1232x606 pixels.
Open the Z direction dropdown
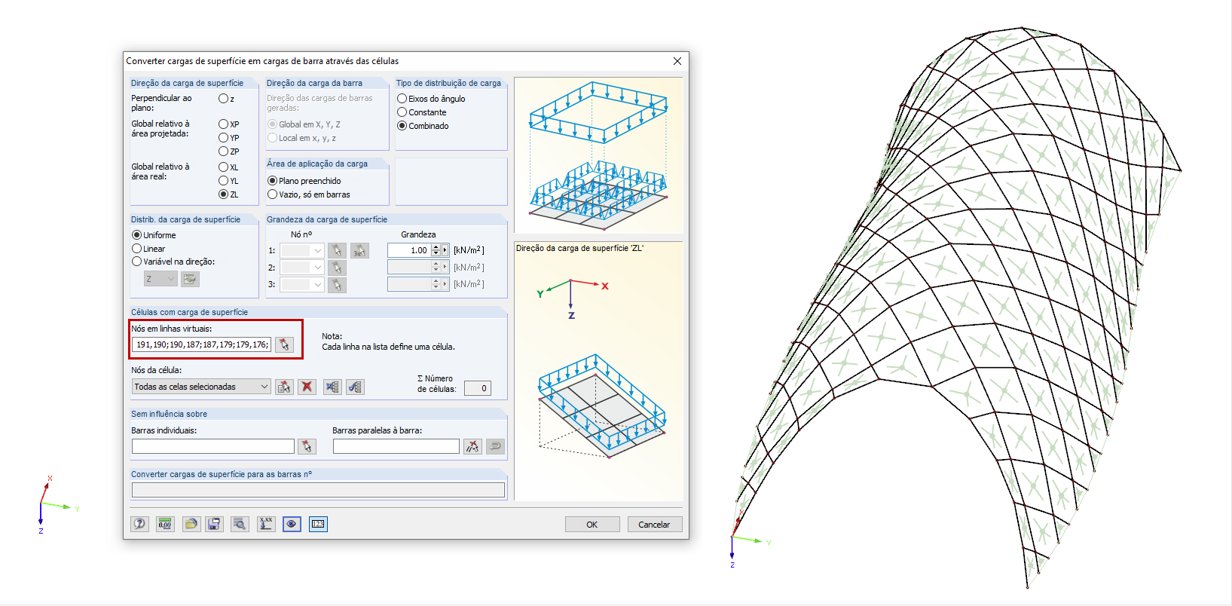point(160,279)
